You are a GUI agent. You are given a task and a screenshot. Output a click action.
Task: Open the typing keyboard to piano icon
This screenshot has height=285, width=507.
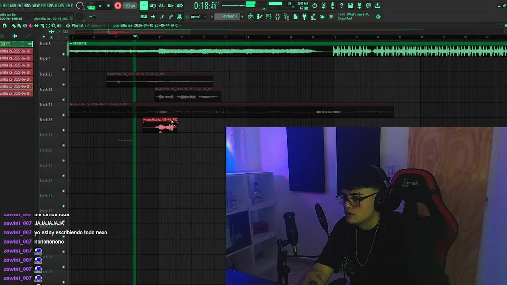tap(144, 17)
